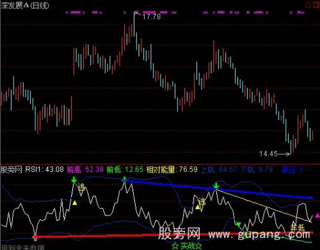320x250 pixels.
Task: Click the first green down-arrow signal near 逃
Action: point(74,180)
